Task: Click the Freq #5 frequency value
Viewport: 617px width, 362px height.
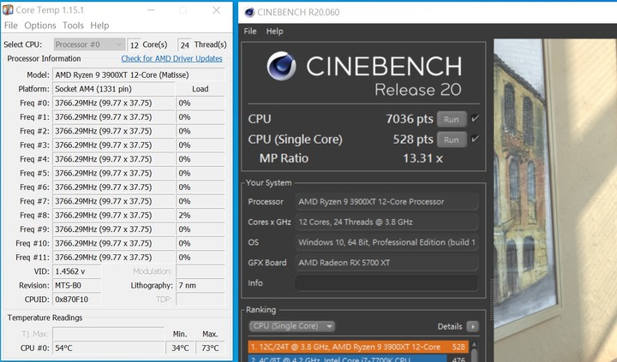Action: click(x=114, y=174)
